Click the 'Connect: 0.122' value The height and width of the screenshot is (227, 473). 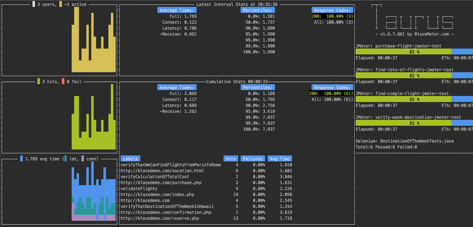pyautogui.click(x=179, y=22)
